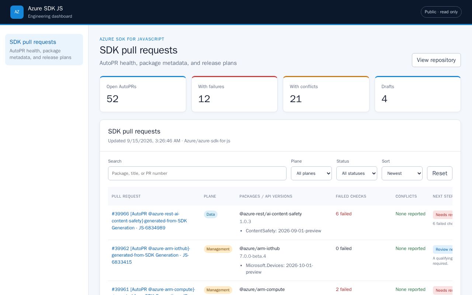The image size is (472, 295).
Task: Select SDK pull requests sidebar item
Action: (44, 49)
